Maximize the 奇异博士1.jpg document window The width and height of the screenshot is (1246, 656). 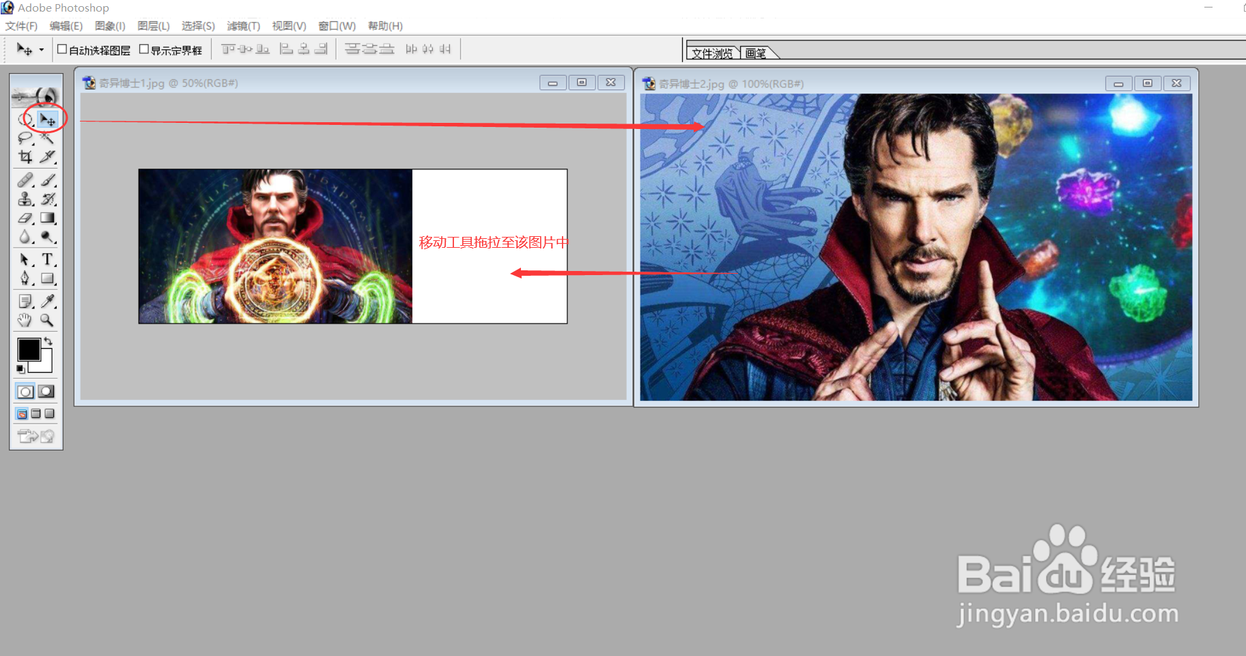582,83
